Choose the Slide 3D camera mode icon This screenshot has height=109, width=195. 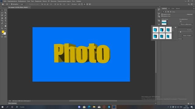point(87,4)
